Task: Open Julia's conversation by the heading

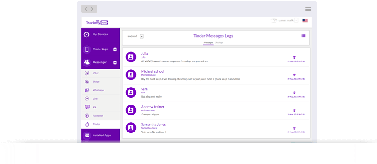Action: (x=144, y=54)
